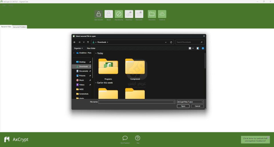Open the Organize dropdown menu

(x=78, y=48)
